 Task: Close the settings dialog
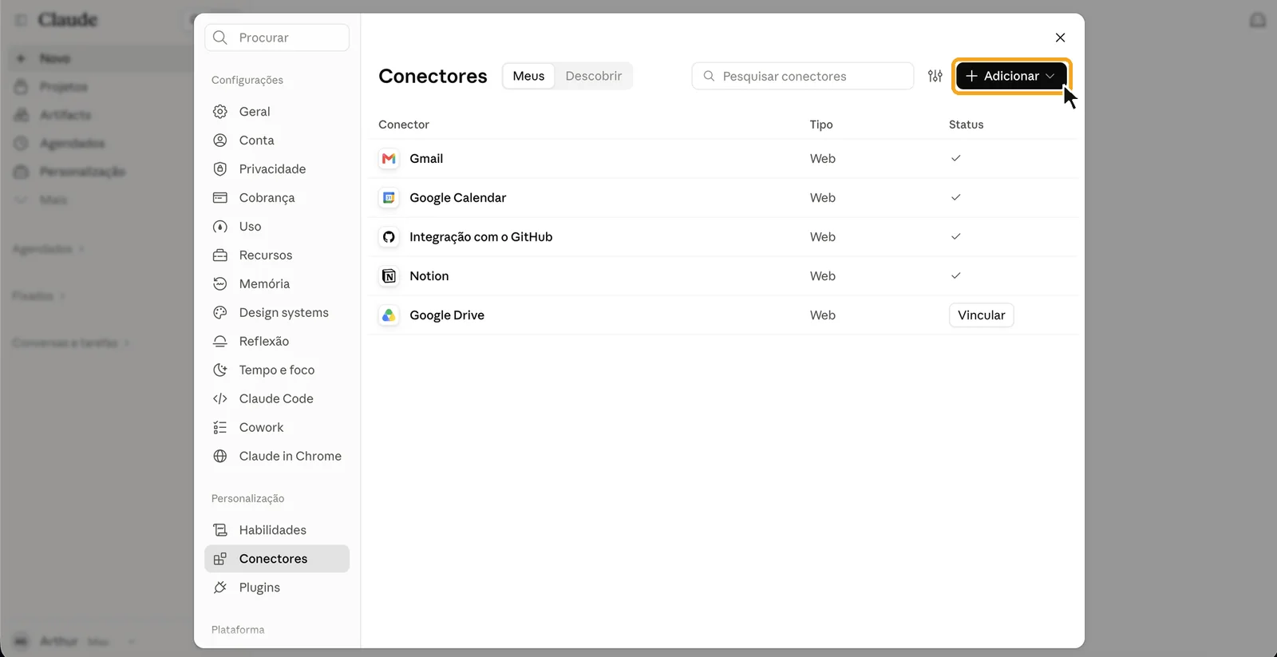(x=1060, y=38)
